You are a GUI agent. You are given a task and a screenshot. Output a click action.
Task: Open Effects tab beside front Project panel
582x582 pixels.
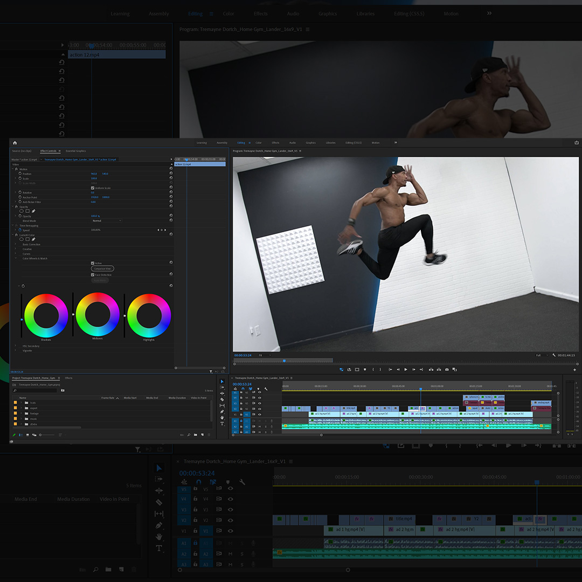click(x=68, y=378)
